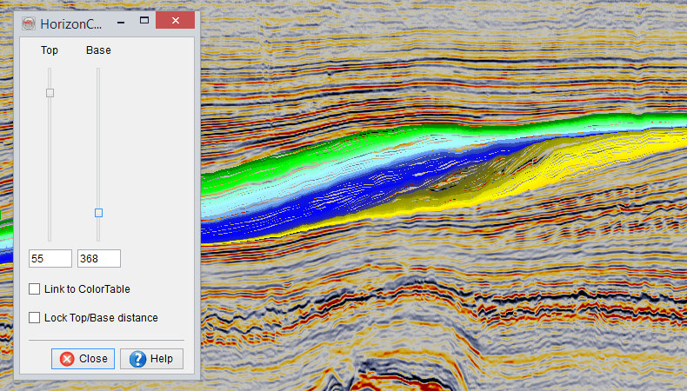Toggle the Lock Top/Base distance checkbox
The image size is (687, 391).
(x=35, y=318)
